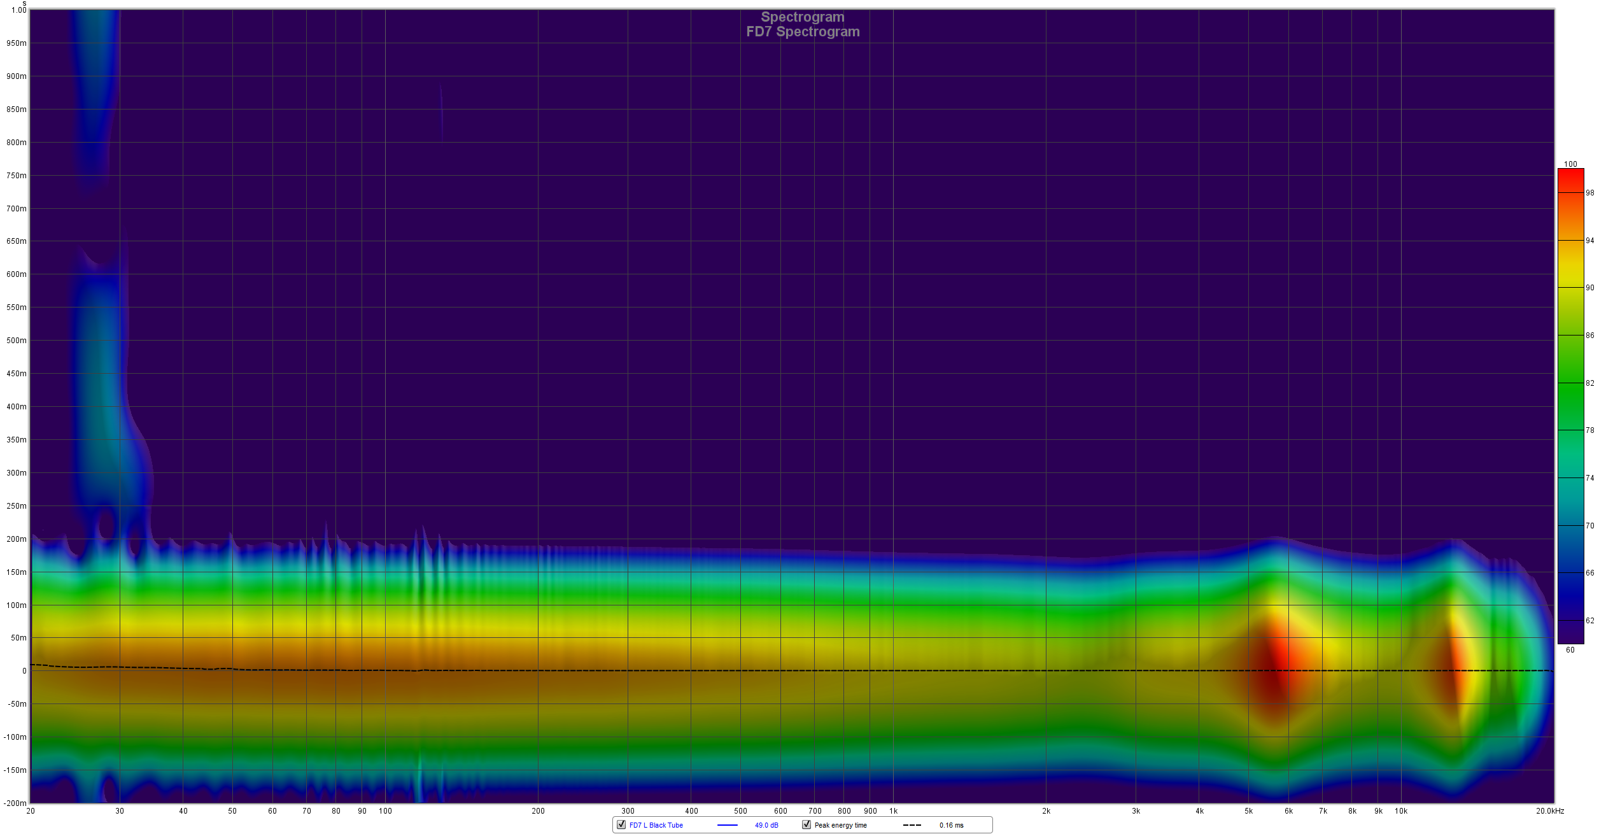Click the 49.0 dB value in legend
The height and width of the screenshot is (834, 1606).
[766, 825]
